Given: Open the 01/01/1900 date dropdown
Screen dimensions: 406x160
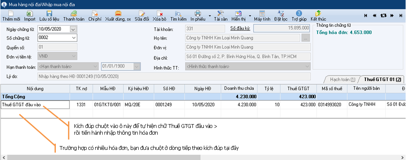Looking at the screenshot, I should point(137,66).
